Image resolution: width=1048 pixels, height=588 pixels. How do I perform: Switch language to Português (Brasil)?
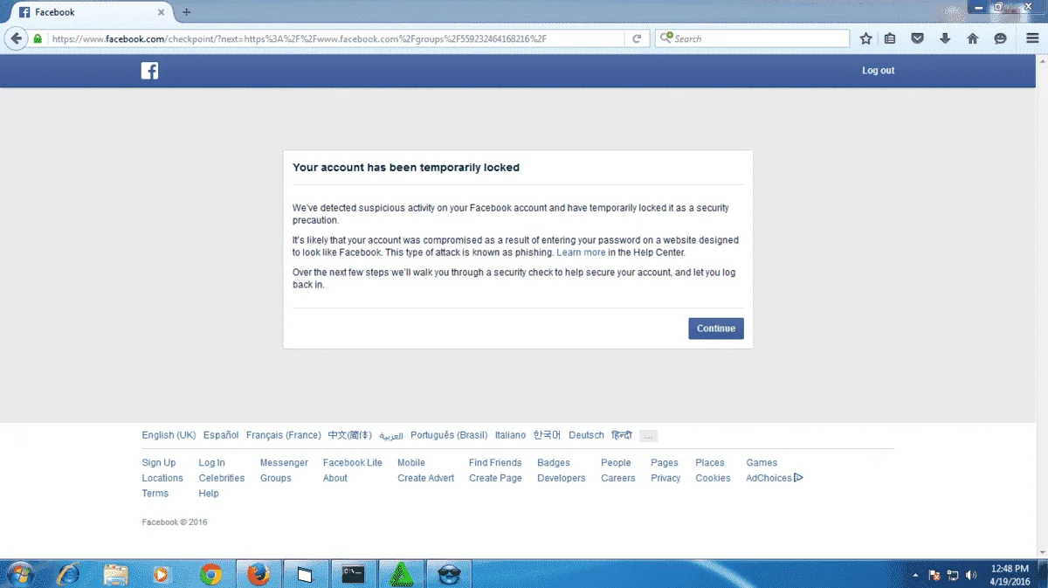(449, 435)
